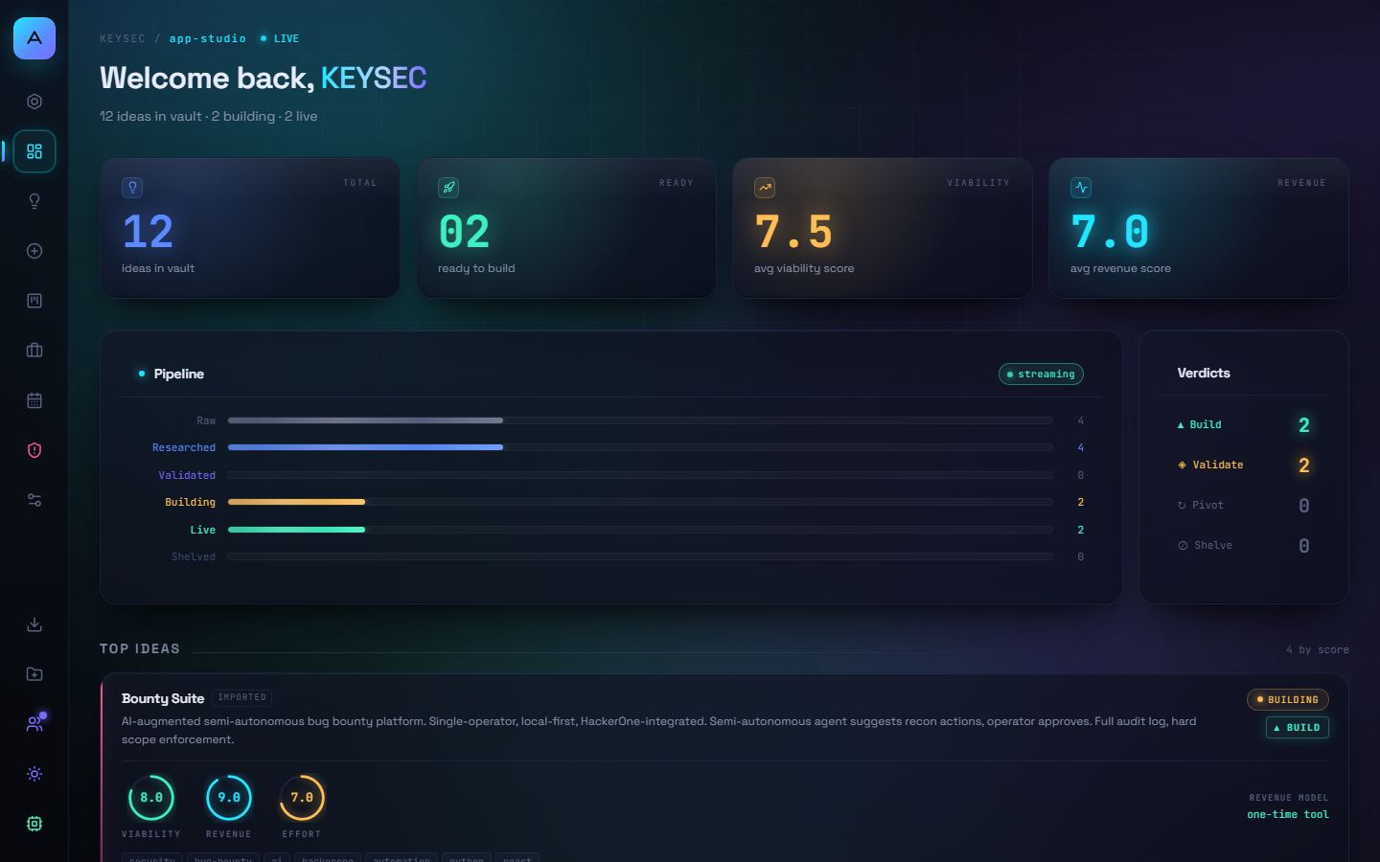Image resolution: width=1380 pixels, height=862 pixels.
Task: Click the diamond icon beside Validate verdict
Action: [x=1182, y=465]
